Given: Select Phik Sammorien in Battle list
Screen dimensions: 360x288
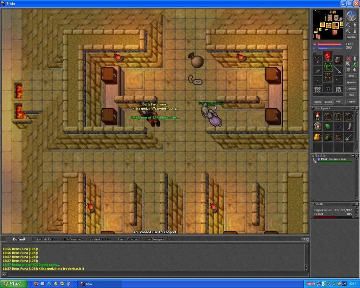Looking at the screenshot, I should 333,160.
